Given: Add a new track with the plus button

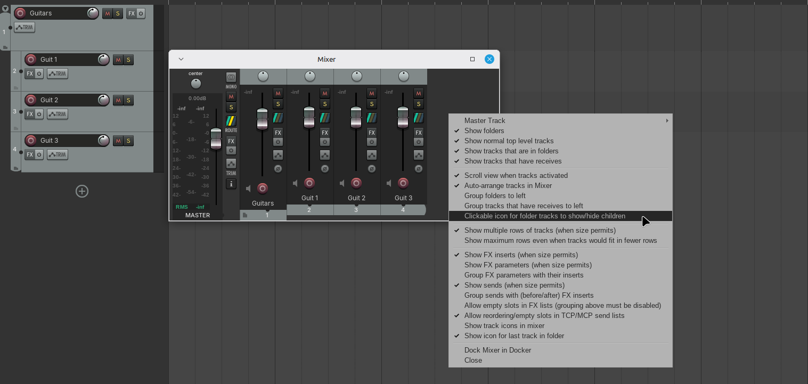Looking at the screenshot, I should tap(82, 191).
